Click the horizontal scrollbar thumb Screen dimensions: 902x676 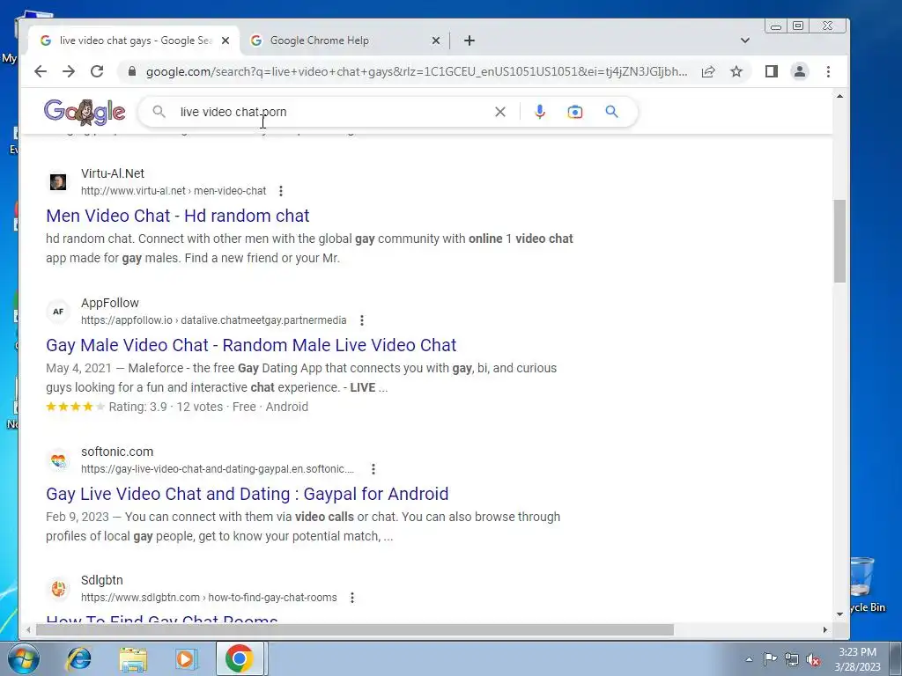[x=354, y=630]
